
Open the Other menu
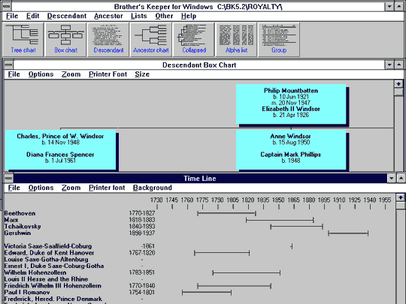164,16
